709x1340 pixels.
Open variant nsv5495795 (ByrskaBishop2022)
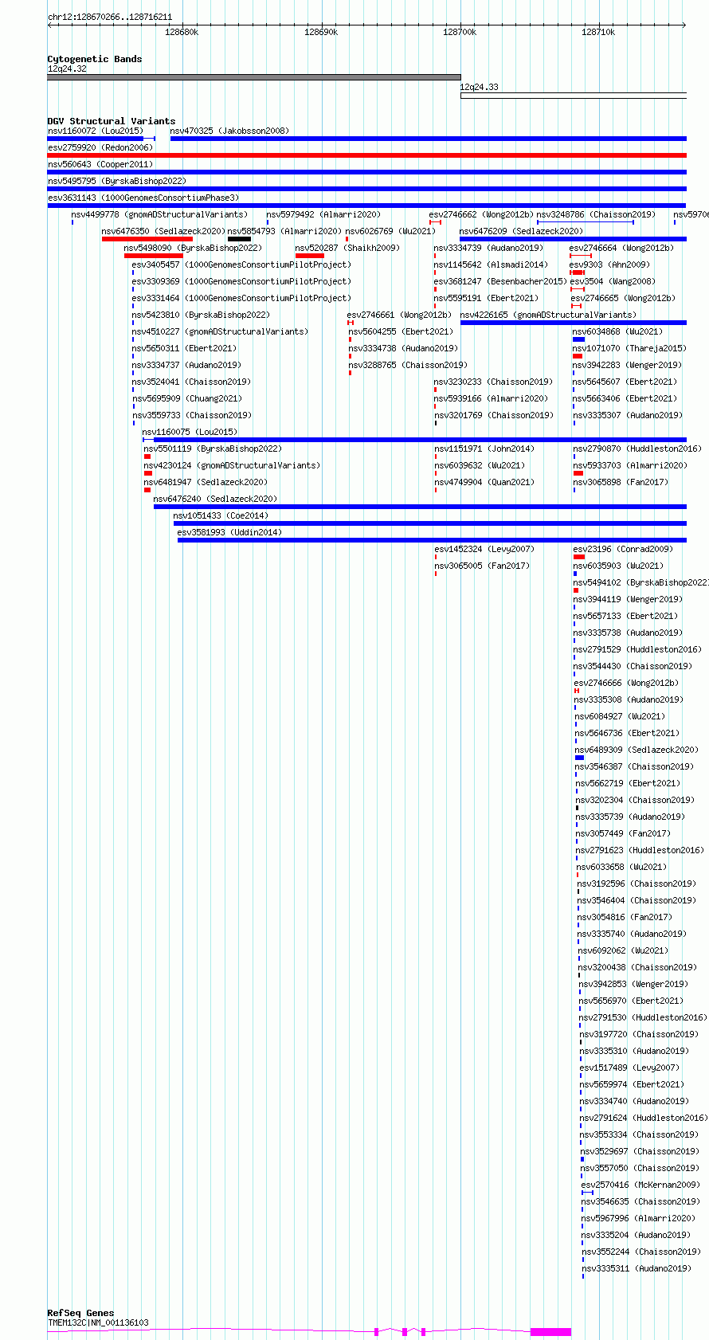(116, 181)
